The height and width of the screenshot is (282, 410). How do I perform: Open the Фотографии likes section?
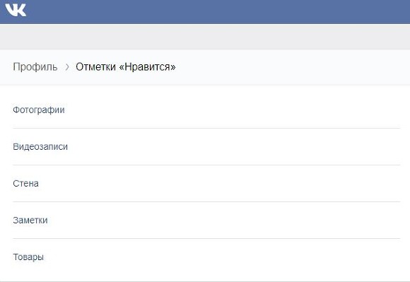[x=206, y=110]
